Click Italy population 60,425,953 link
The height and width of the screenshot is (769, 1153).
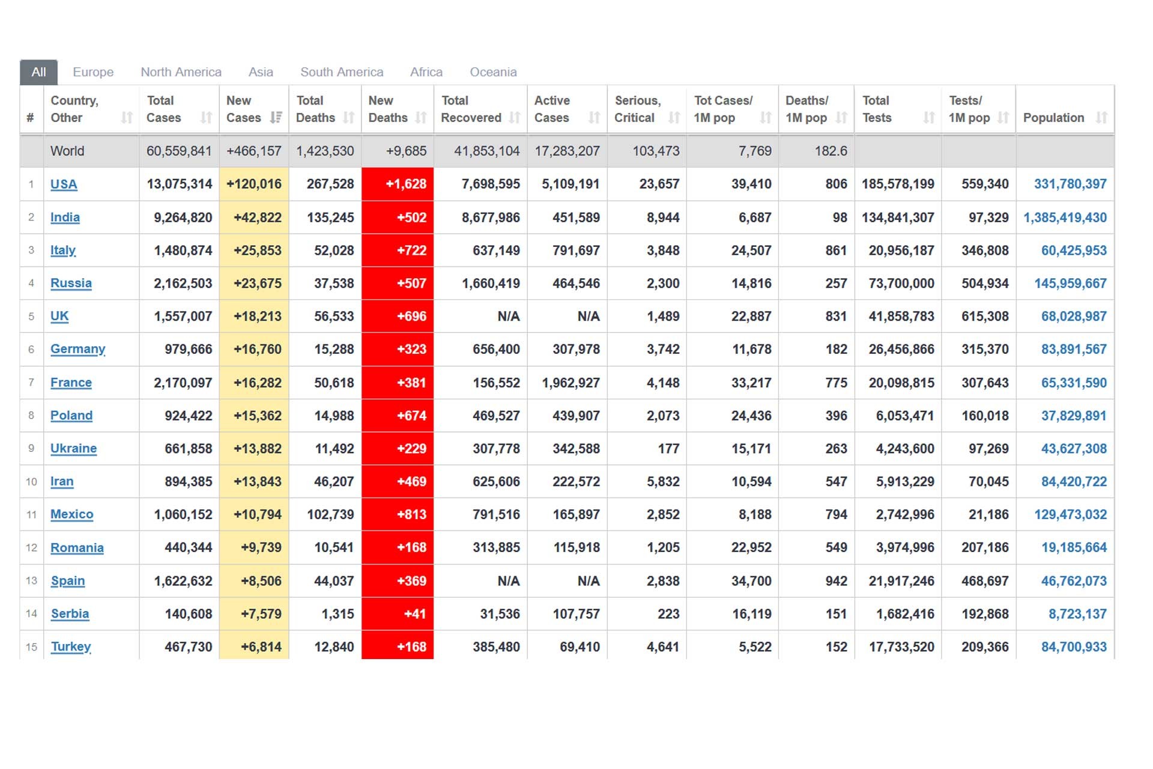[x=1074, y=251]
